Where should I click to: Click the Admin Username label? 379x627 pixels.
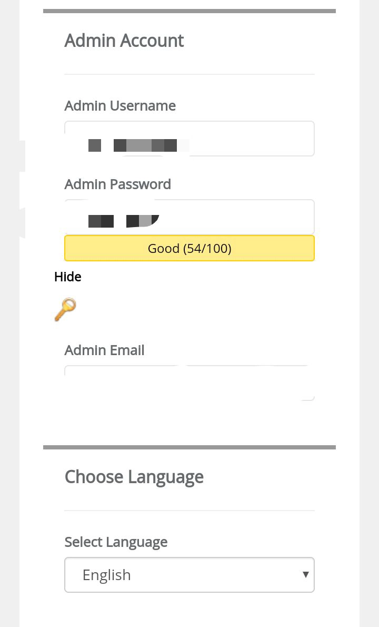120,105
